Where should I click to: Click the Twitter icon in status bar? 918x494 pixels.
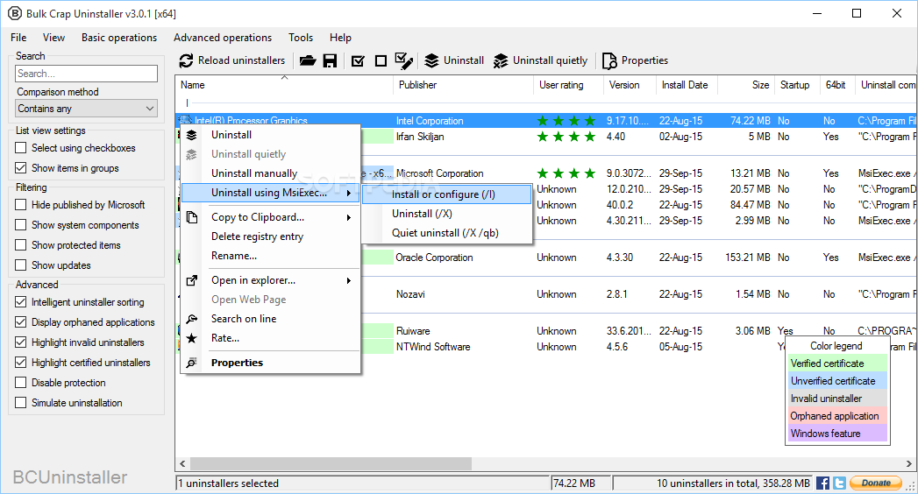point(839,483)
